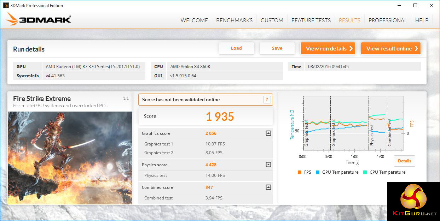Screen dimensions: 440x221
Task: Click Combined test 3.94 FPS value
Action: (214, 198)
